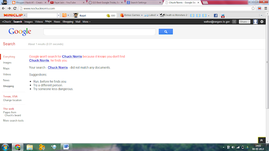Open the Chrome menu (three bars) icon
This screenshot has width=269, height=151.
click(266, 8)
